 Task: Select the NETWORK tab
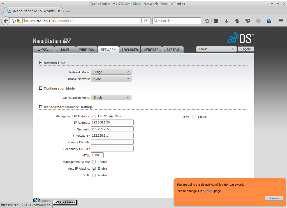click(108, 50)
